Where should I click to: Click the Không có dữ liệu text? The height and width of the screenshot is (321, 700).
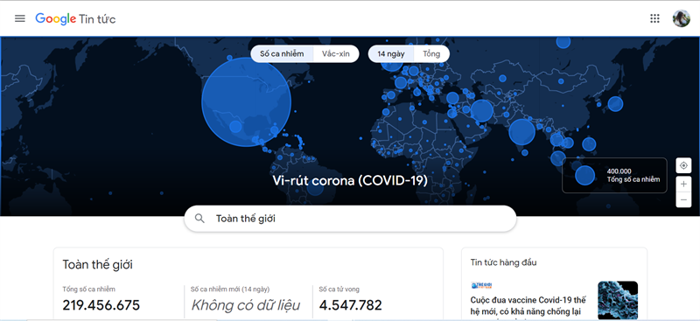(x=245, y=305)
